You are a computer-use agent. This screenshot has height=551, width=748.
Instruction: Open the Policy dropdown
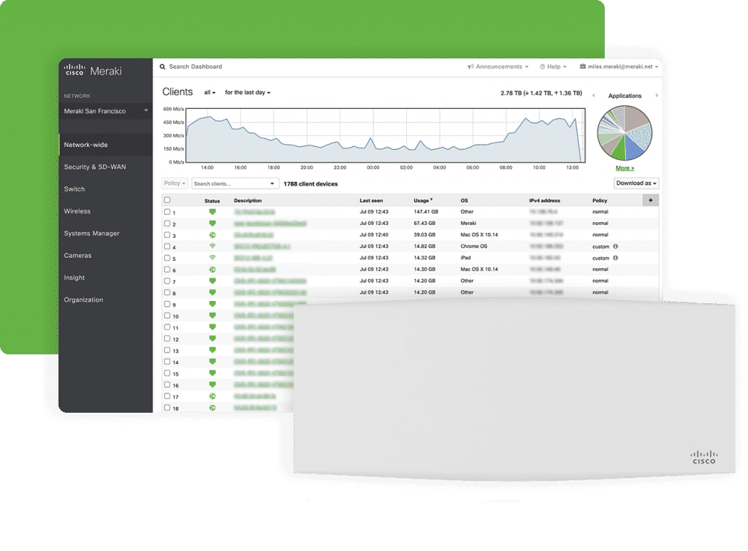[x=175, y=183]
